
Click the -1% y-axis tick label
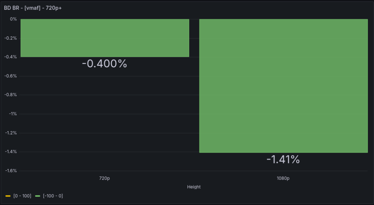(x=13, y=114)
